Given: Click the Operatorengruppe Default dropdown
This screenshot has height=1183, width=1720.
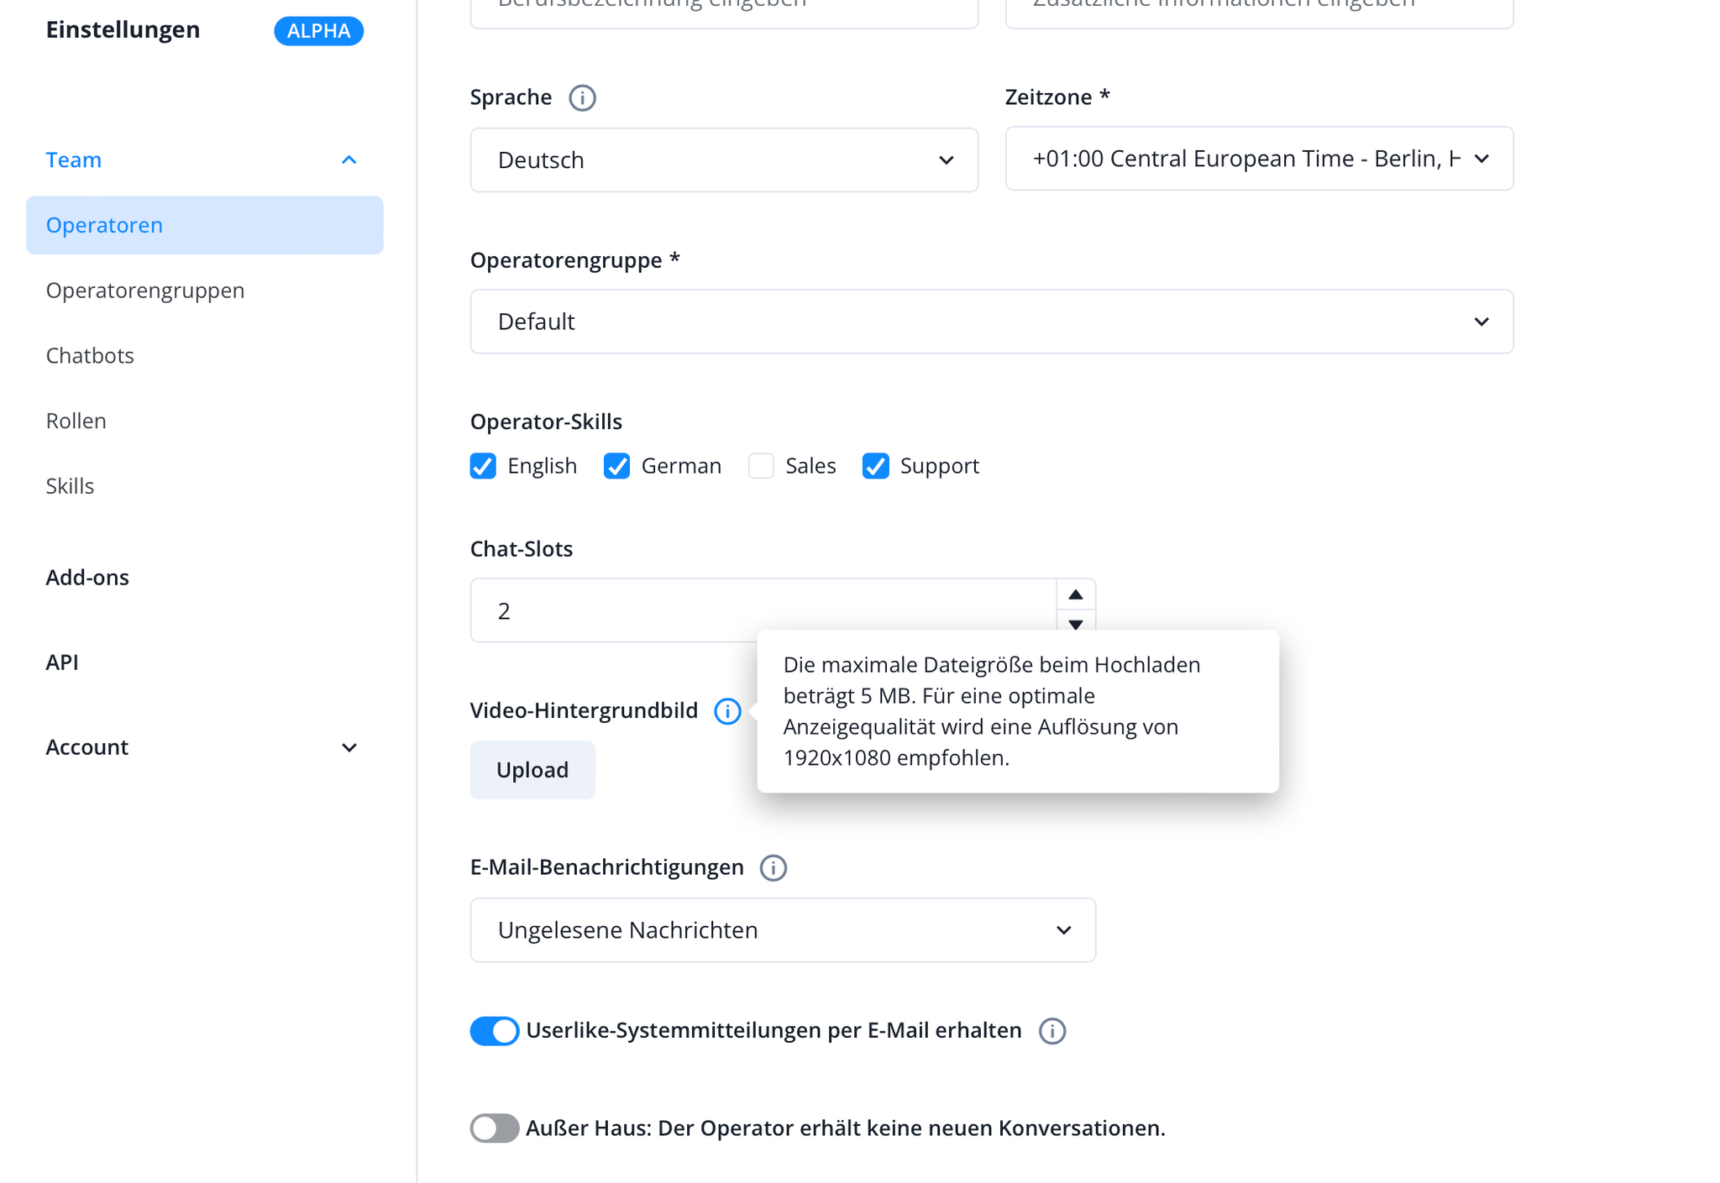Looking at the screenshot, I should tap(992, 322).
